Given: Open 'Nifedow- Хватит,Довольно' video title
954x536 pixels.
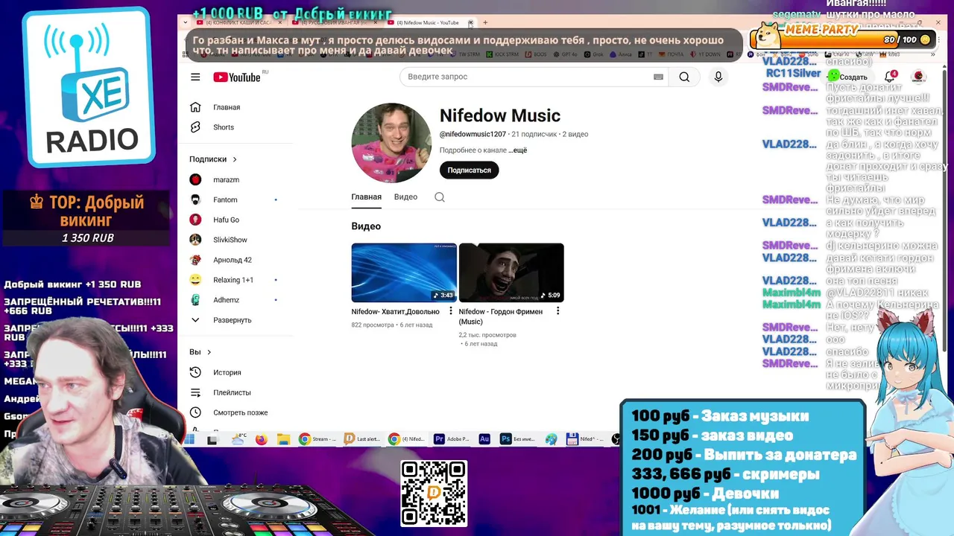Looking at the screenshot, I should point(395,312).
